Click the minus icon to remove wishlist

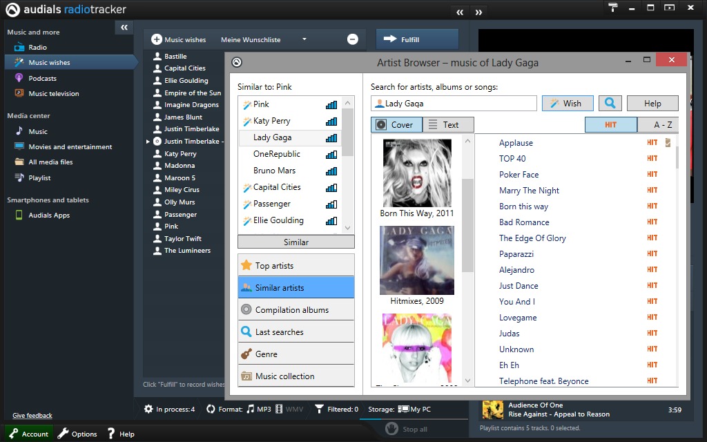click(353, 39)
